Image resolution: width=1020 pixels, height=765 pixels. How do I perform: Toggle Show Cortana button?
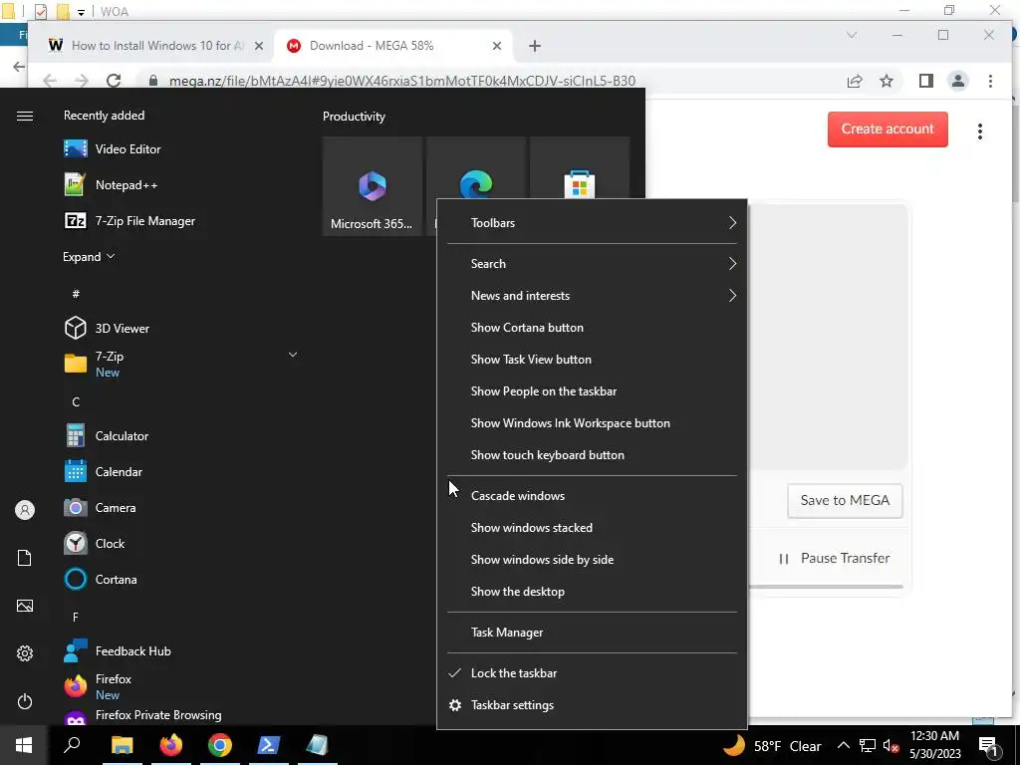click(527, 328)
